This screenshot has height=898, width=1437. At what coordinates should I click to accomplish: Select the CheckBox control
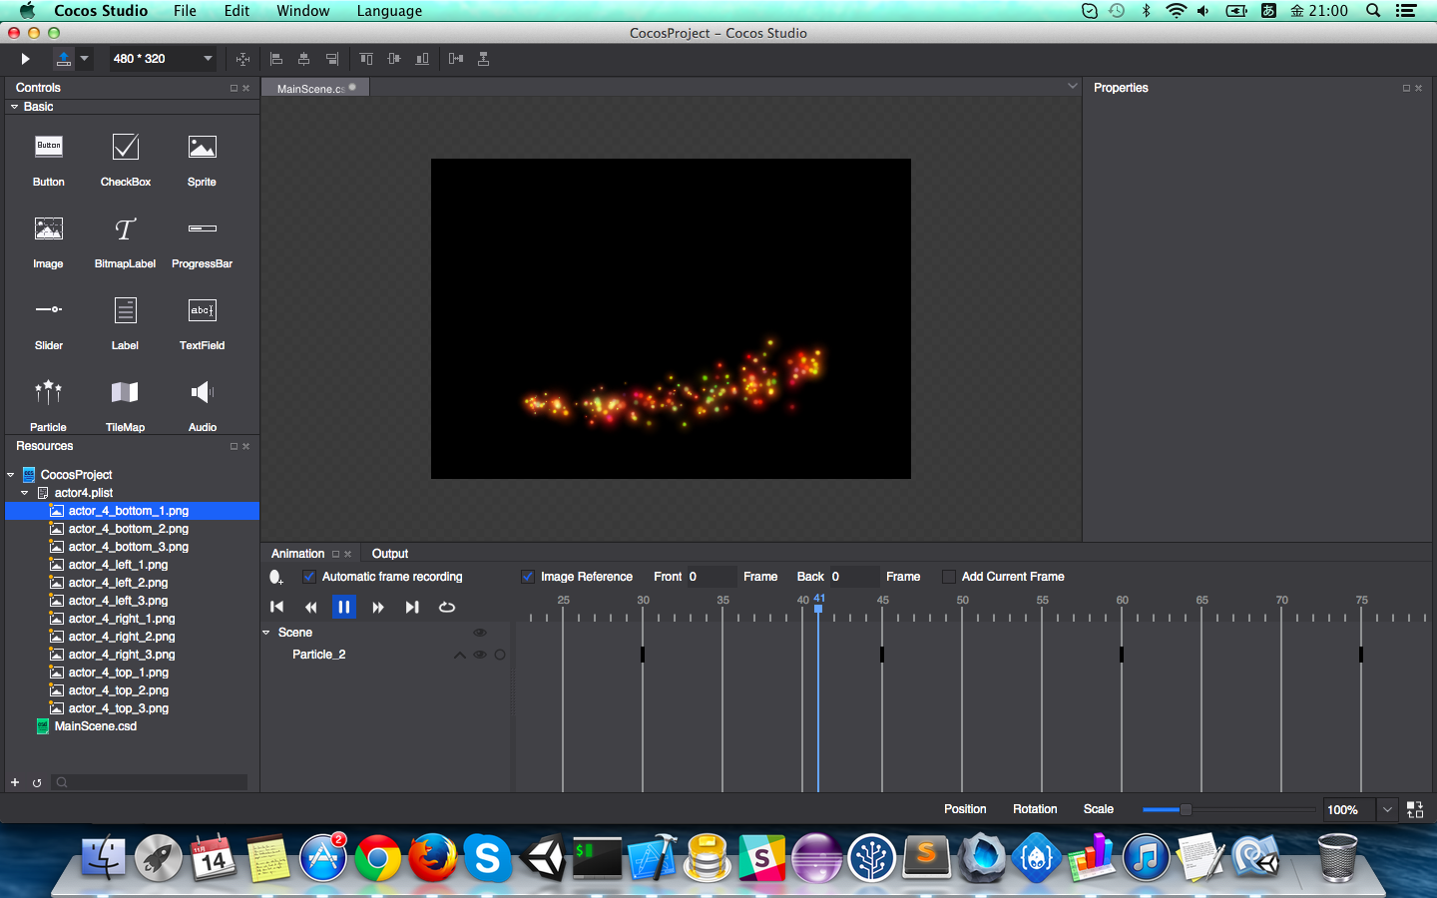point(126,160)
